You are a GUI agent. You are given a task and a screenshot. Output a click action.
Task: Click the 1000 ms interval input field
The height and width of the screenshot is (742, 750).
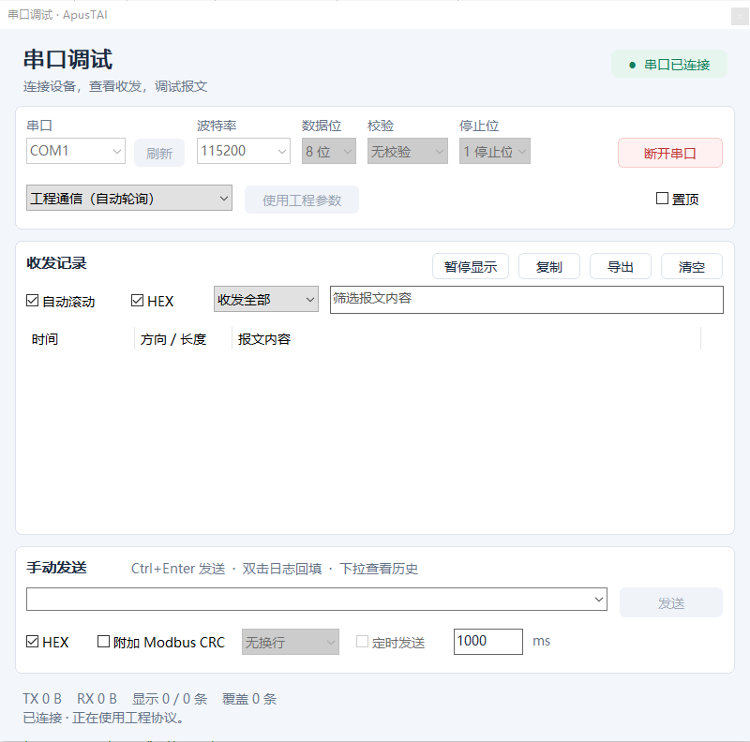tap(488, 642)
